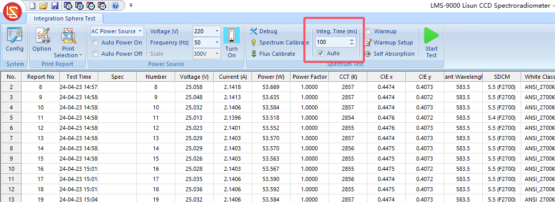Click the Test Time column header
This screenshot has height=202, width=555.
78,77
